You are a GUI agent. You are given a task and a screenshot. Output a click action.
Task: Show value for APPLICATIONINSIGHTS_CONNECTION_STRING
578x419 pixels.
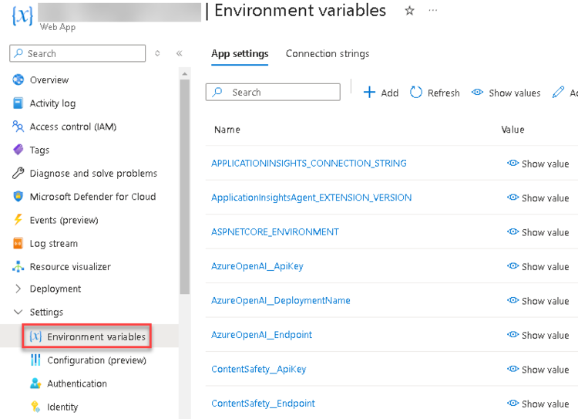click(x=538, y=164)
